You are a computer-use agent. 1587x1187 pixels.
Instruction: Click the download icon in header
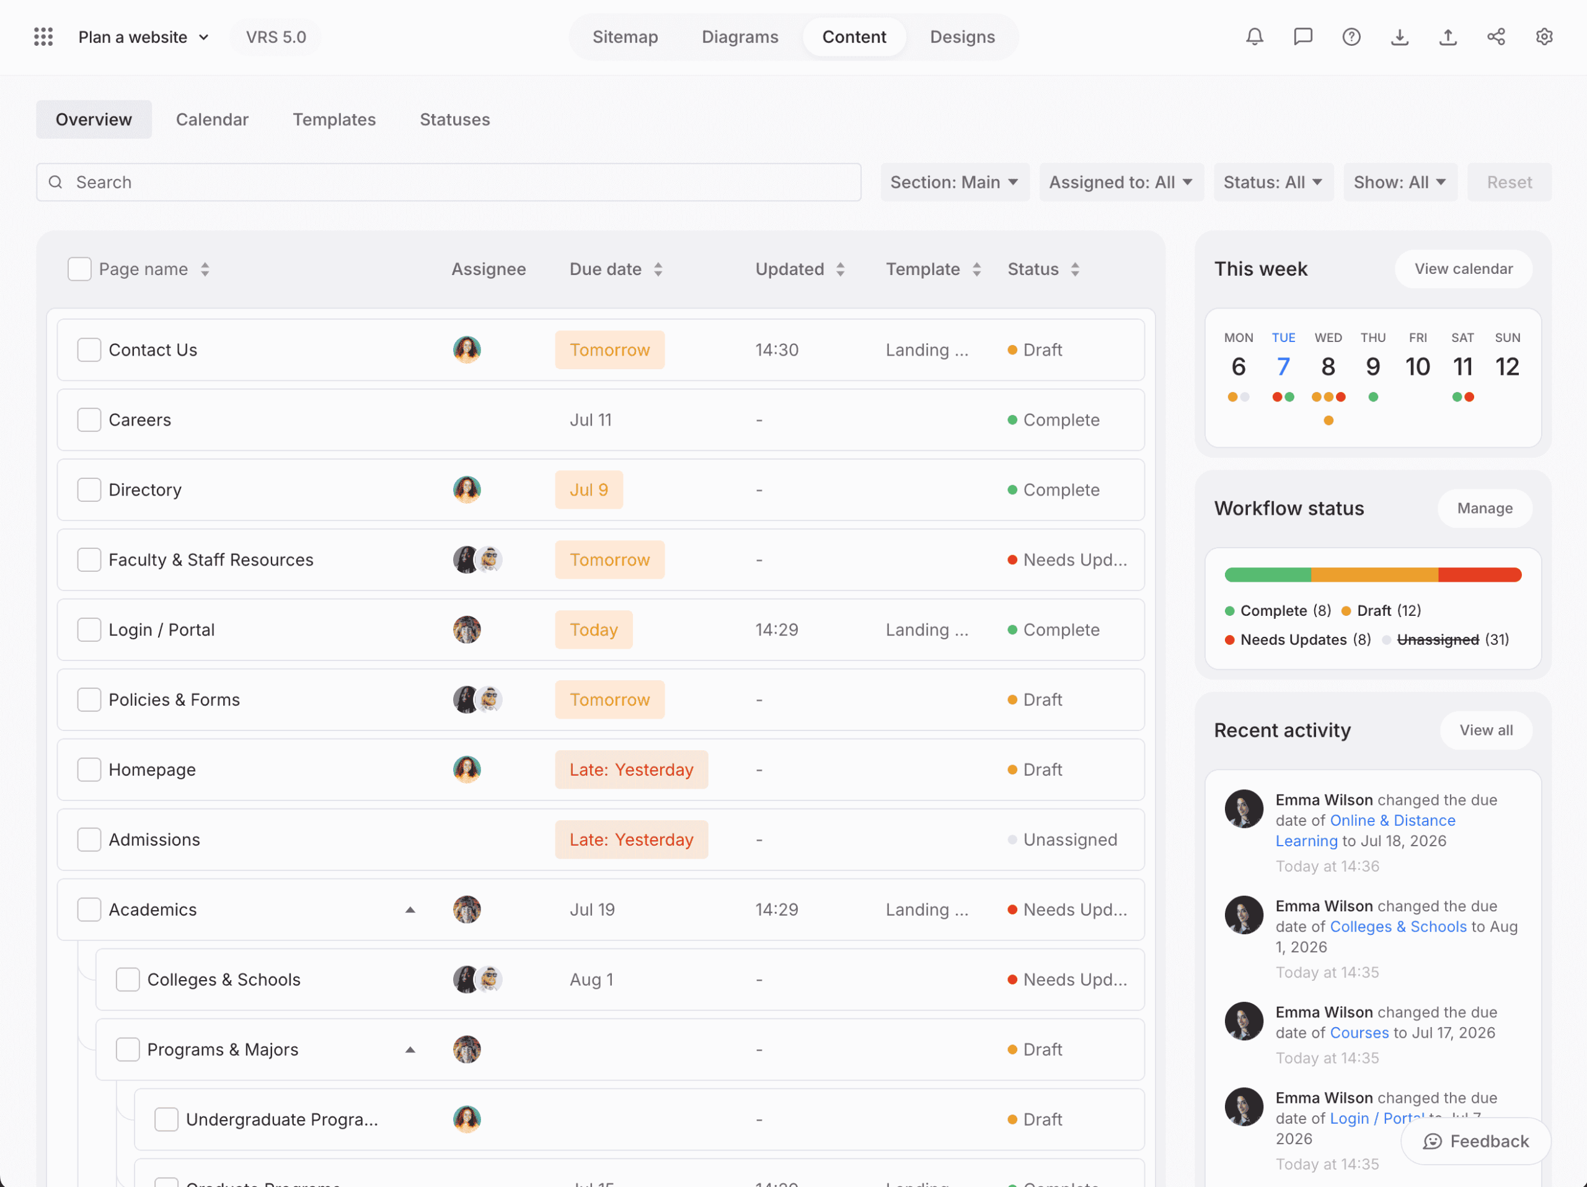[1399, 37]
